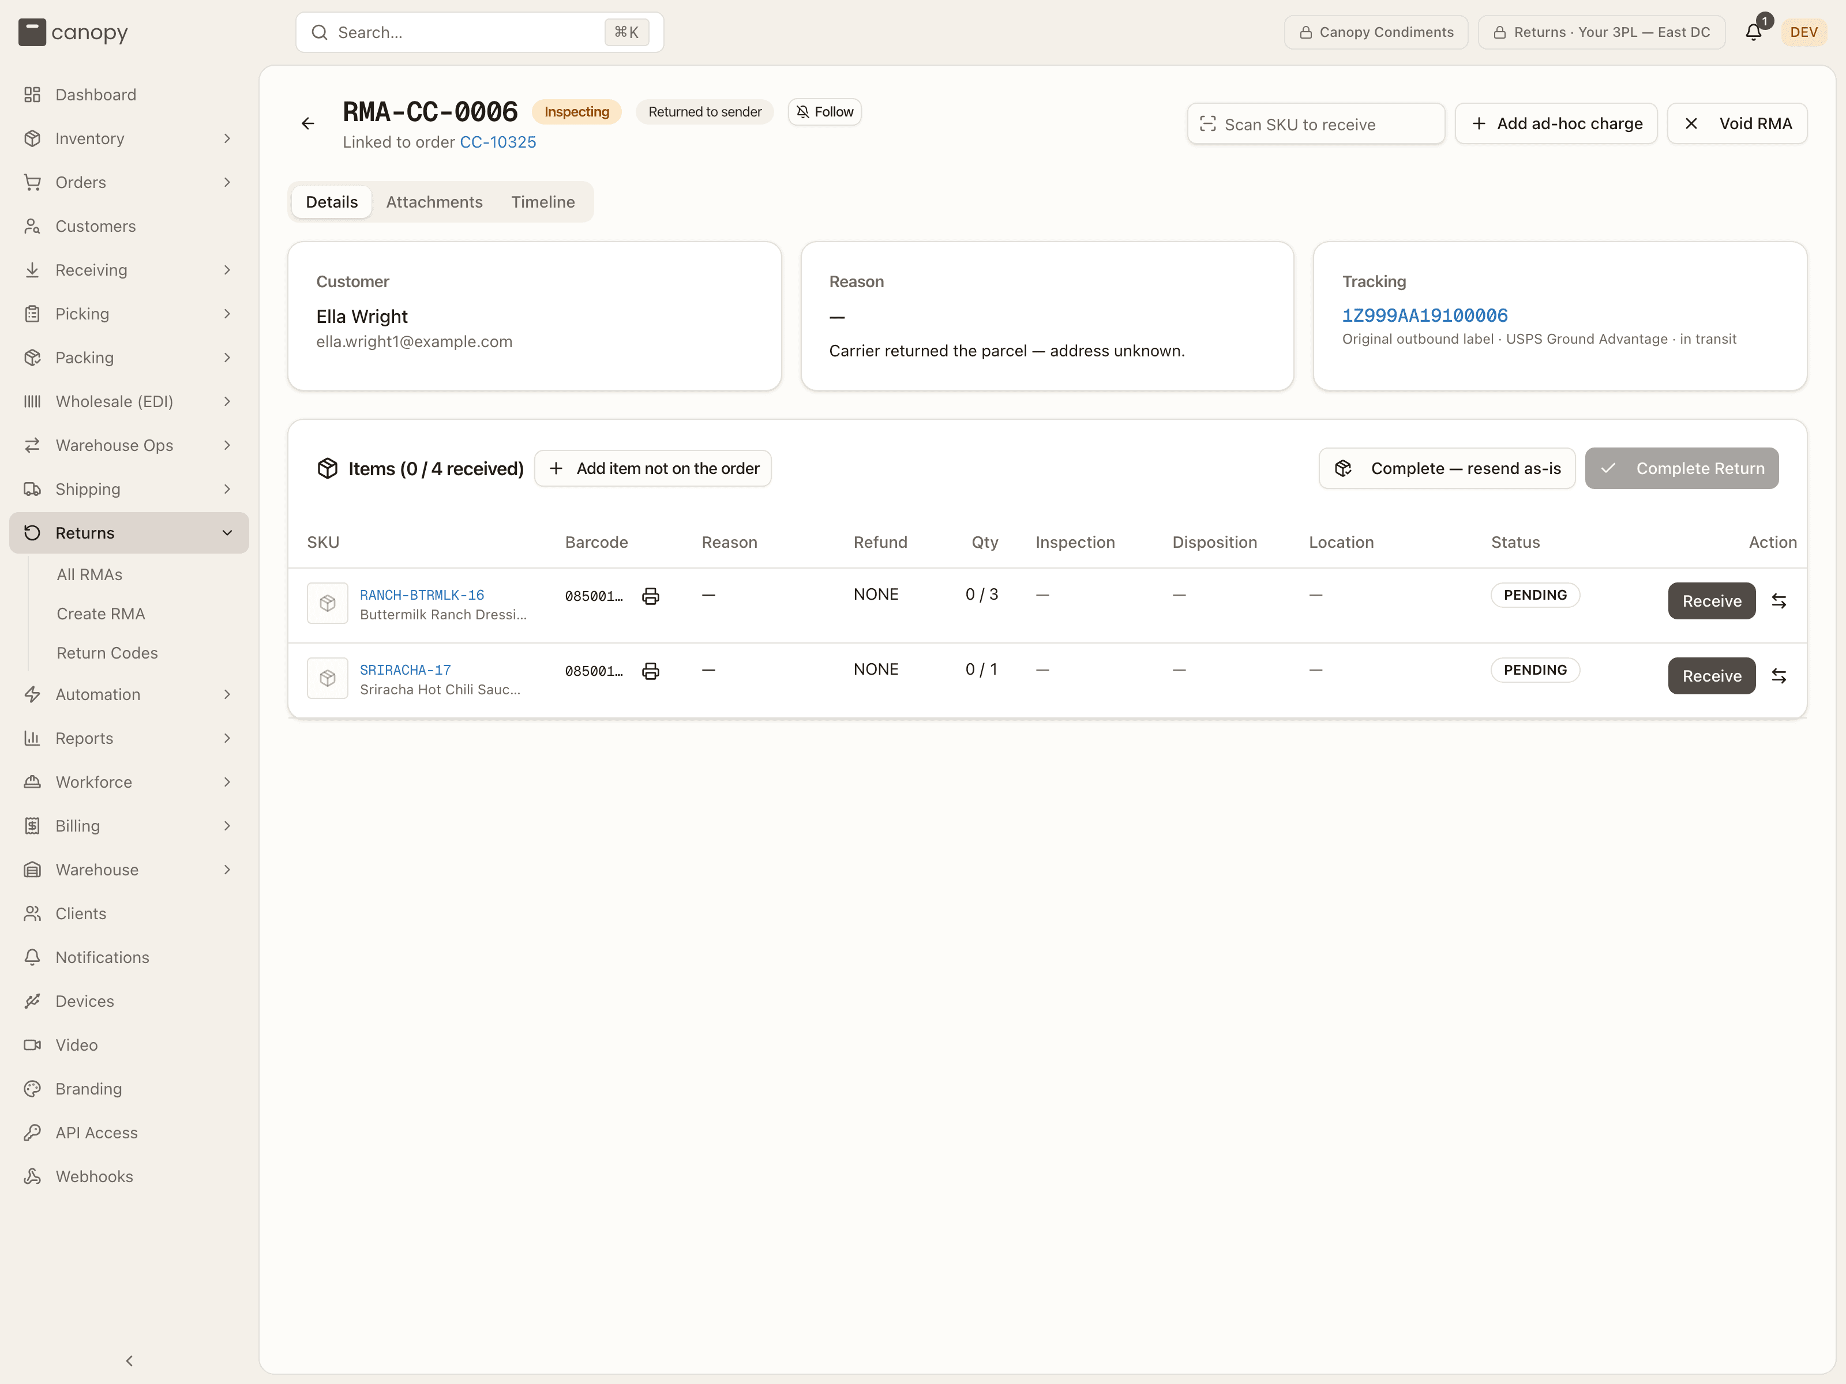
Task: Open Webhooks in sidebar
Action: [129, 1176]
